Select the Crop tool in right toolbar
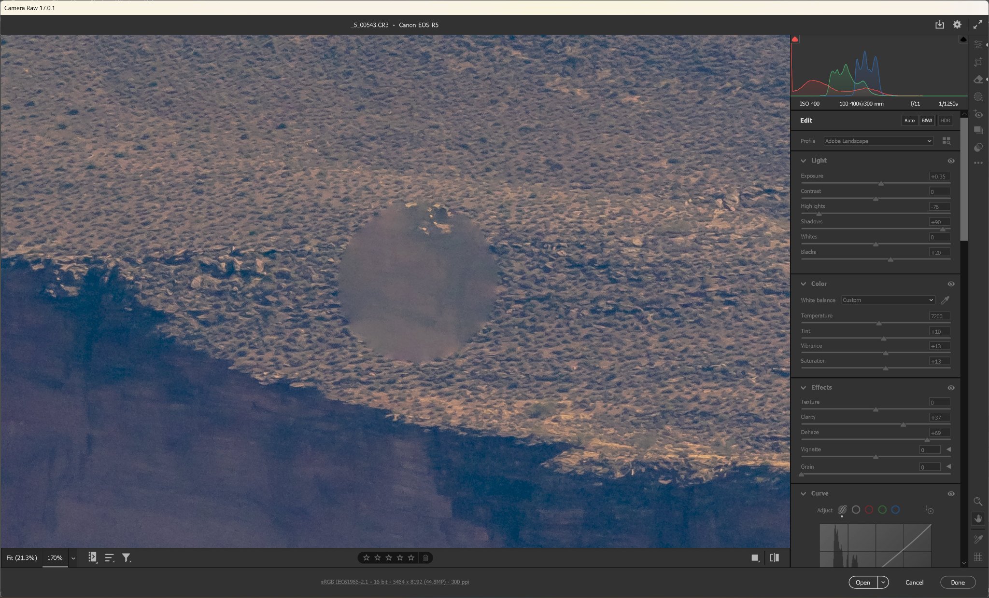The height and width of the screenshot is (598, 989). pyautogui.click(x=978, y=62)
